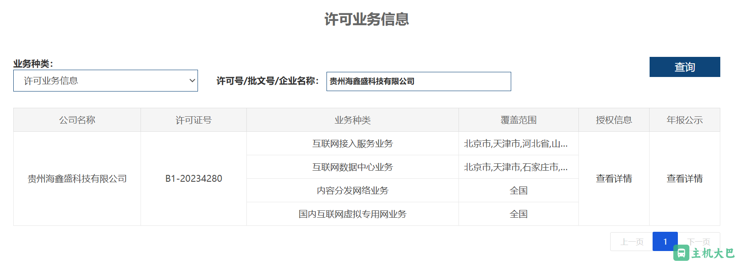
Task: Select the 国内互联网虚拟专用网业务 row
Action: pos(352,214)
